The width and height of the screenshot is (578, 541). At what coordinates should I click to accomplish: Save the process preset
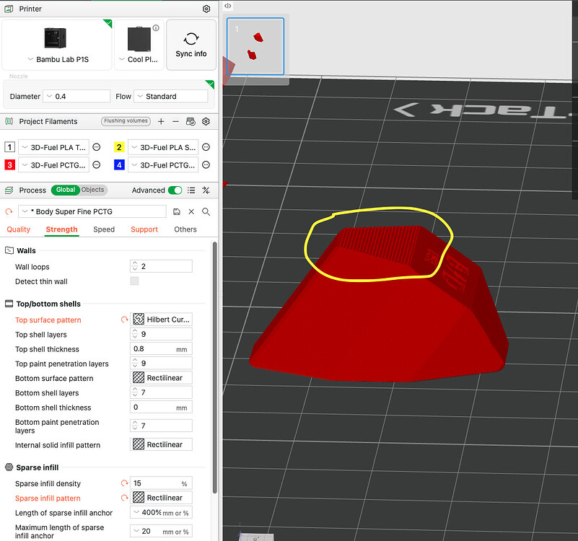(177, 211)
